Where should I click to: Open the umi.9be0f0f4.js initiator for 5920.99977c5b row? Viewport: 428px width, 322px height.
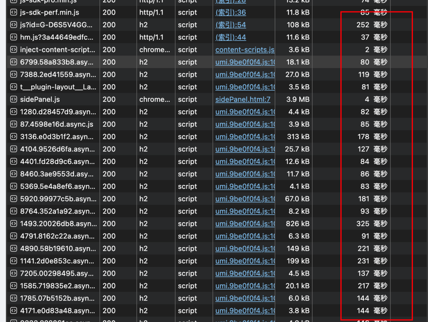click(245, 199)
